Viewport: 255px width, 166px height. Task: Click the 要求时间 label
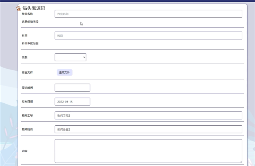(x=27, y=88)
